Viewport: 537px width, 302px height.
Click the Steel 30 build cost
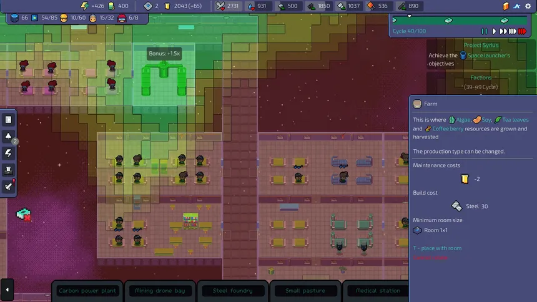click(x=469, y=206)
